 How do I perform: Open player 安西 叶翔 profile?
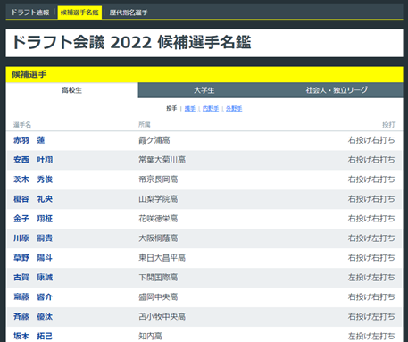point(33,160)
